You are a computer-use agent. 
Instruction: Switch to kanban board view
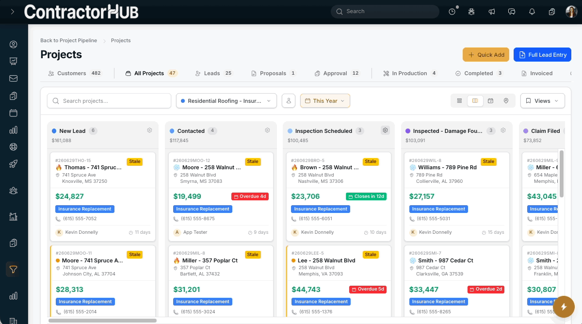(x=475, y=101)
